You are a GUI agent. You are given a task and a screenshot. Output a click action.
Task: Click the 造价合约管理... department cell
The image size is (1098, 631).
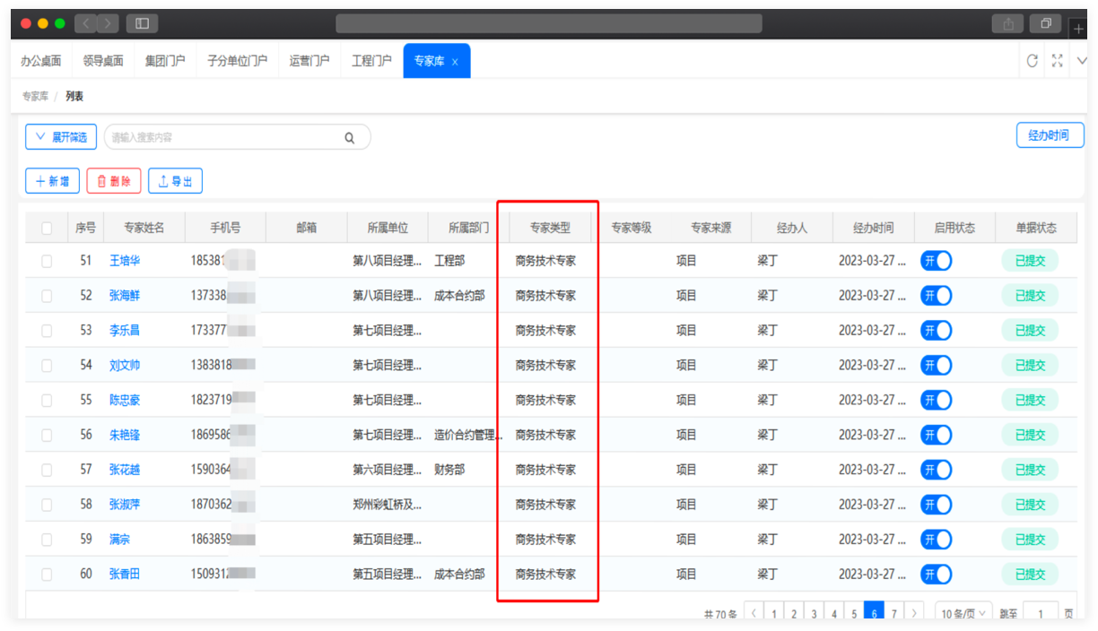(468, 435)
